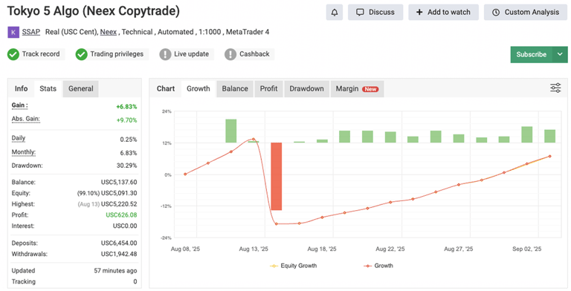
Task: Click the green Track record checkmark icon
Action: tap(13, 54)
